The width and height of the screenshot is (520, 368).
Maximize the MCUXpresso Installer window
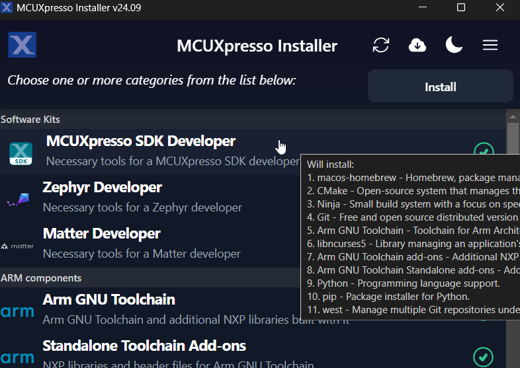[x=461, y=7]
